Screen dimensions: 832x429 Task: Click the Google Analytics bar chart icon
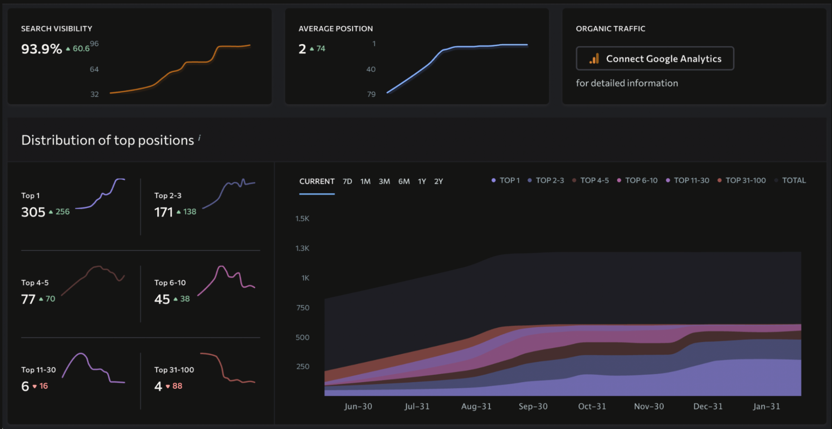(x=594, y=59)
